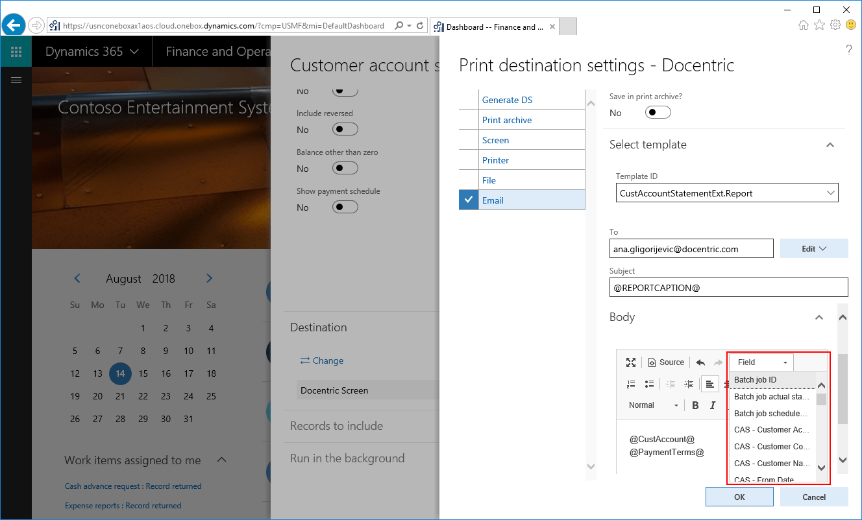The image size is (862, 520).
Task: Click the Undo arrow in editor
Action: [x=700, y=362]
